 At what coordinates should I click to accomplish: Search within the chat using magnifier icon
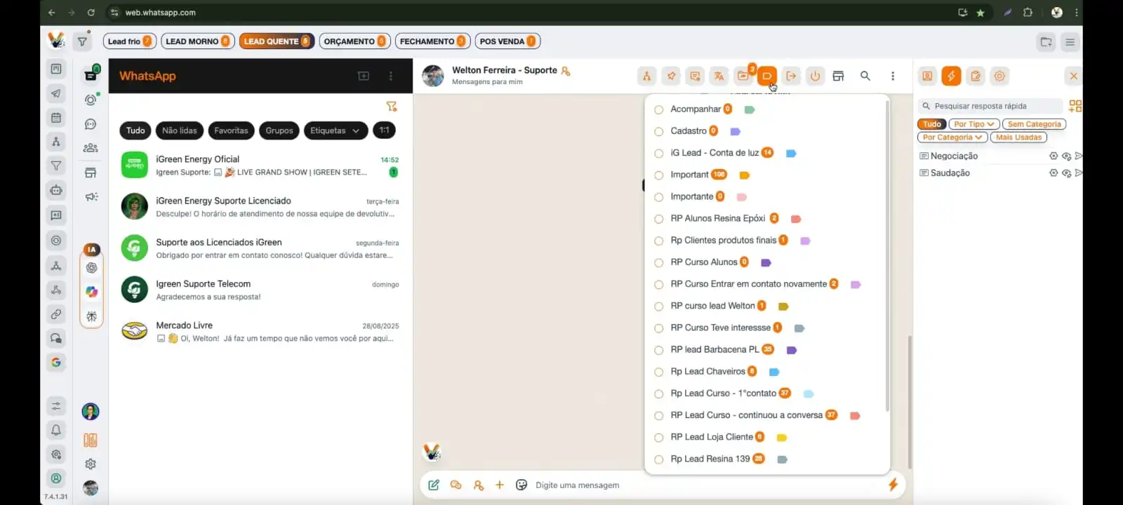[865, 76]
